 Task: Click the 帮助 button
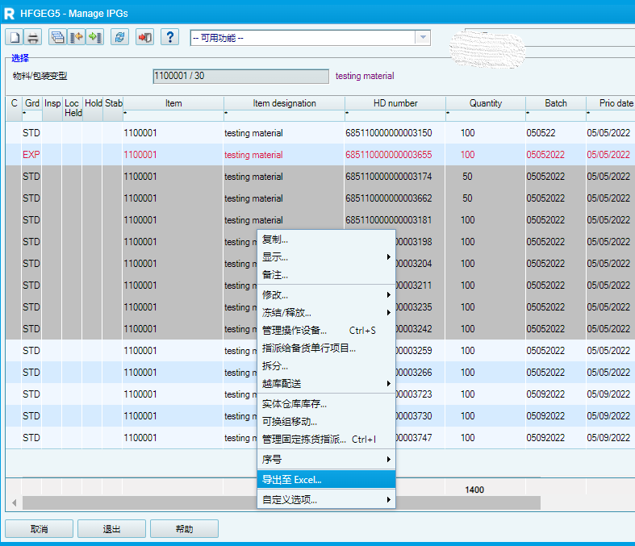click(x=184, y=529)
